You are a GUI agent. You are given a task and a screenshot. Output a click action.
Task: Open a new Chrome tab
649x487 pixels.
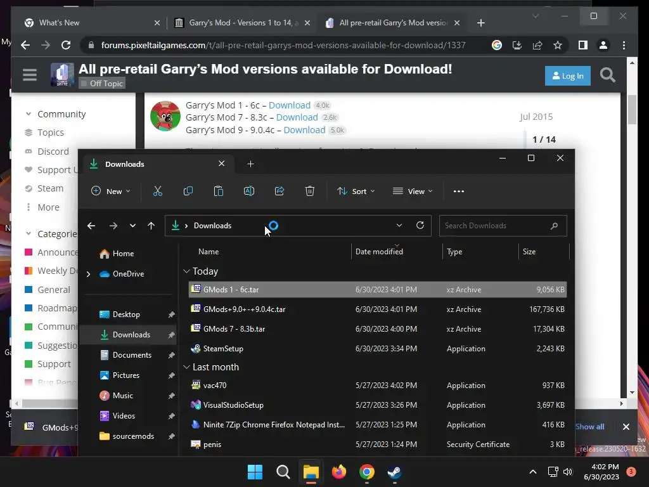(480, 23)
